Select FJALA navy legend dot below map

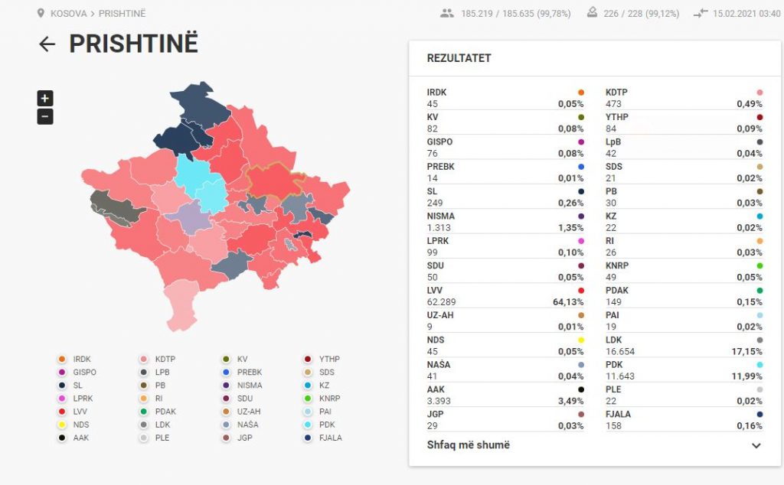coord(308,438)
